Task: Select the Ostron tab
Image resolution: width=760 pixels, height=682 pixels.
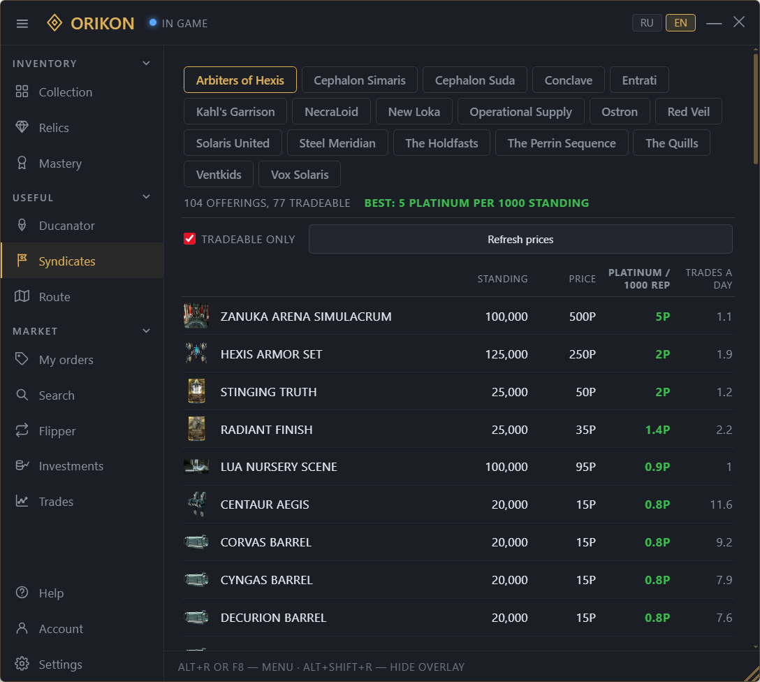Action: [620, 112]
